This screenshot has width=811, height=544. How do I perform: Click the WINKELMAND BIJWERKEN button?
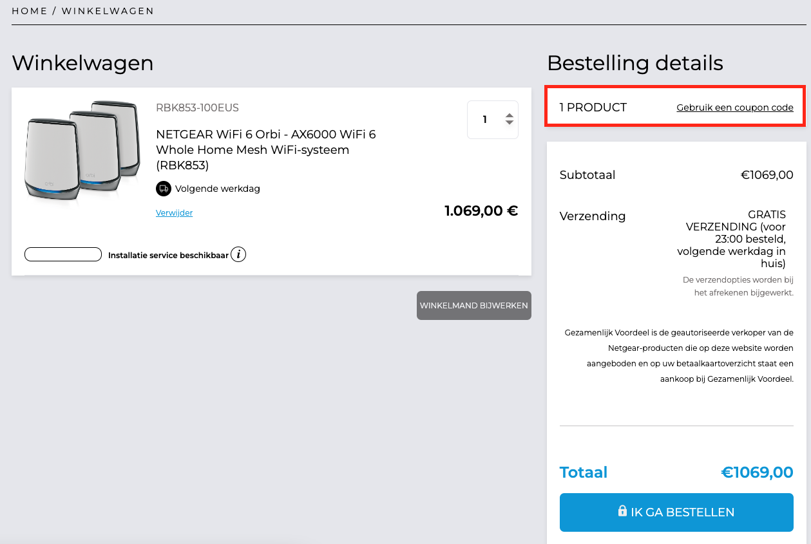474,306
